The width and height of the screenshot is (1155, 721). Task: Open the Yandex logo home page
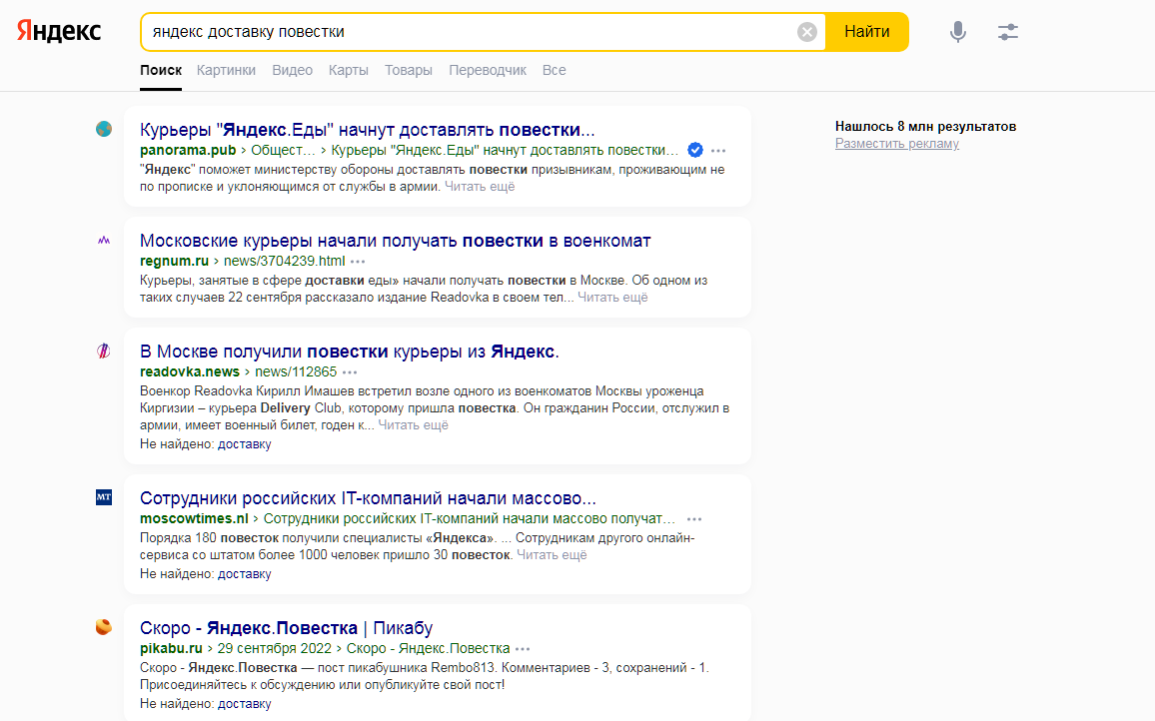point(59,31)
